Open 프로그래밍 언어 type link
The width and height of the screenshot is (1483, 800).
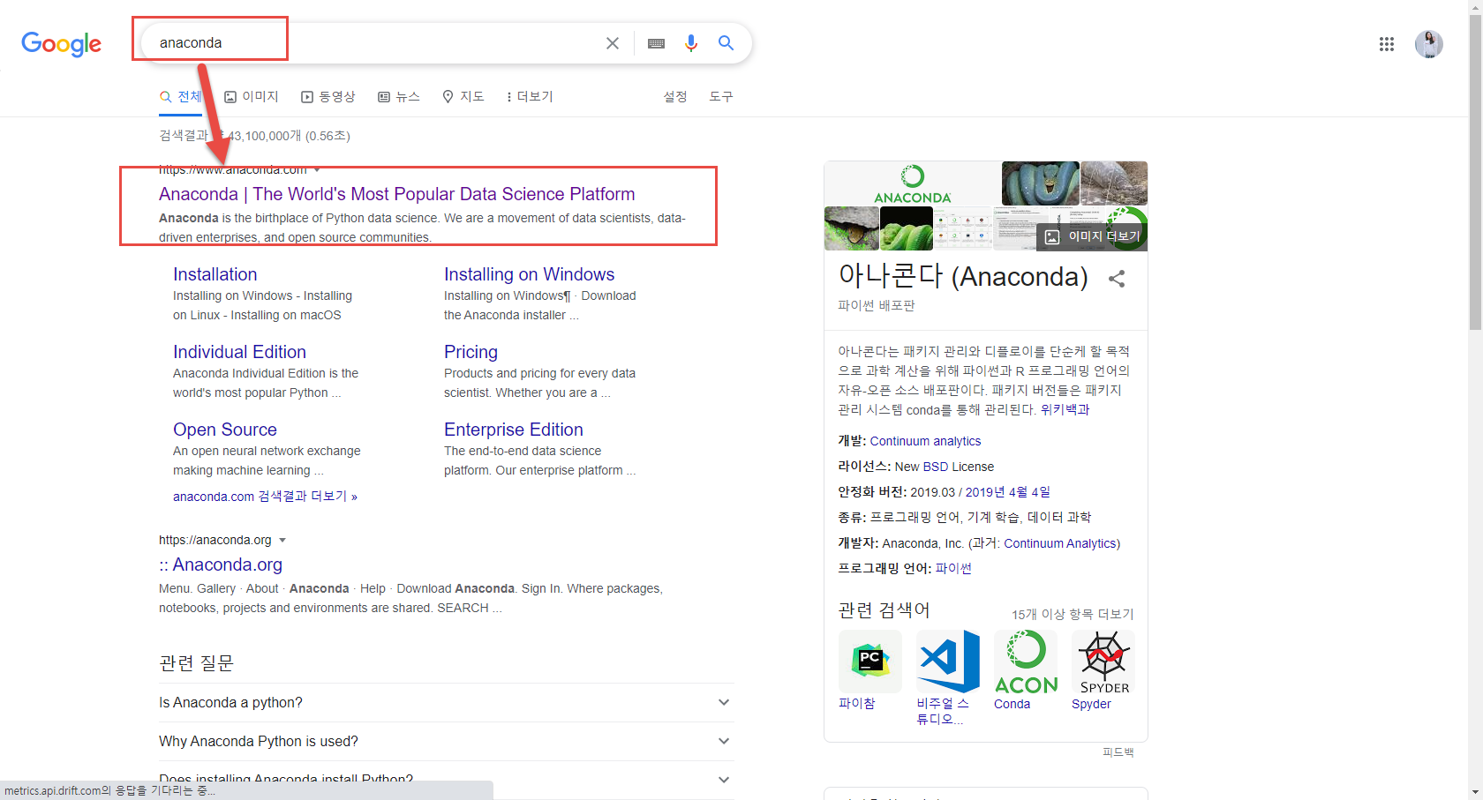coord(915,518)
